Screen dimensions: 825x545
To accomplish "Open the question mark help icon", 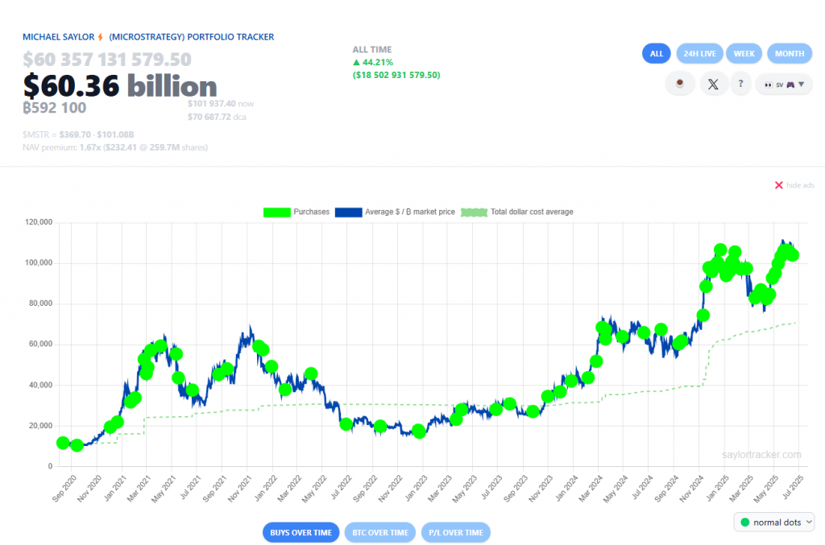I will (740, 84).
